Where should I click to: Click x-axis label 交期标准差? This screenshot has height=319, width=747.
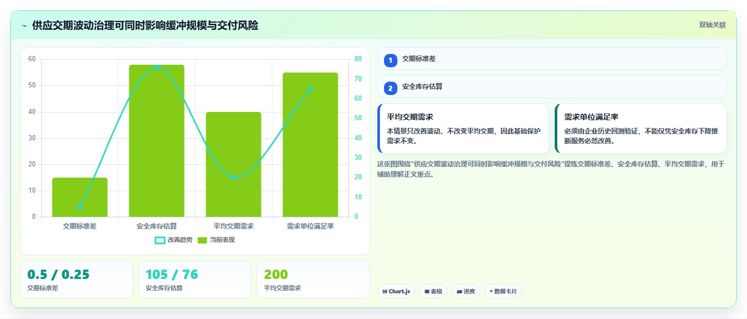pyautogui.click(x=80, y=226)
